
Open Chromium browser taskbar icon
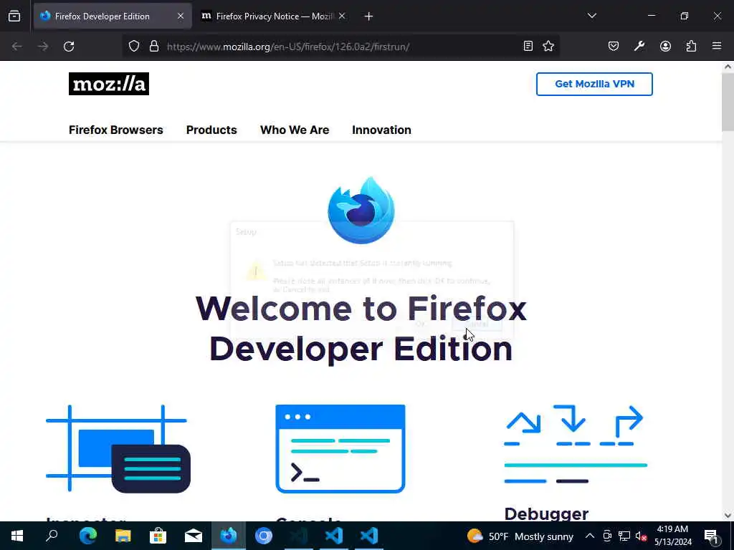coord(264,536)
